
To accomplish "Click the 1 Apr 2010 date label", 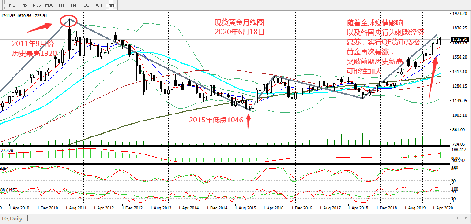I will 19,208.
